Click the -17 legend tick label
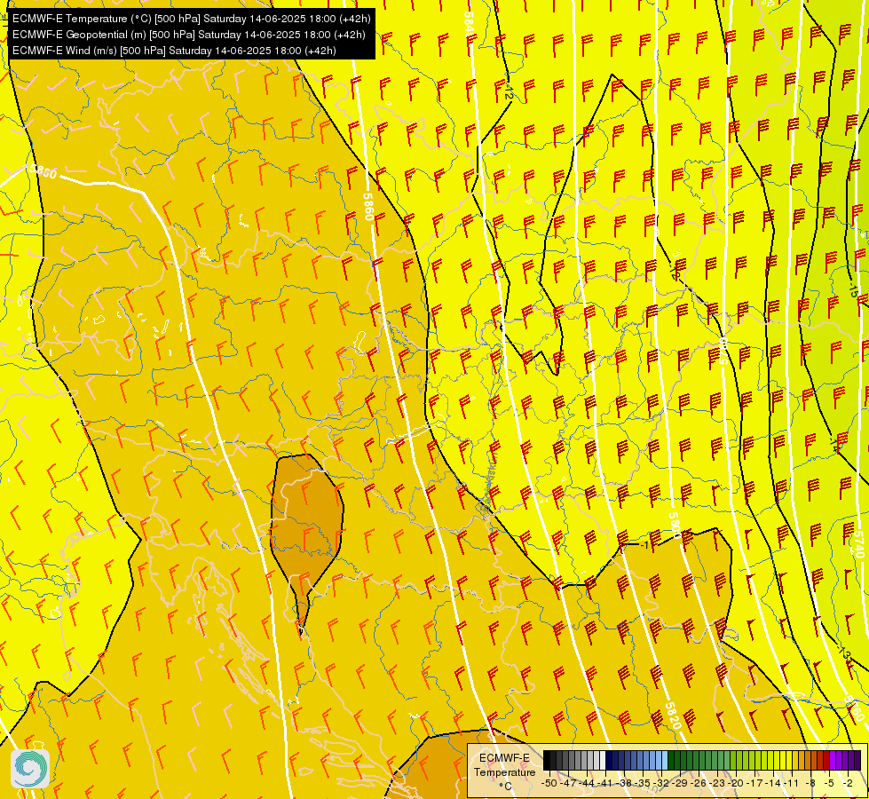This screenshot has width=869, height=799. 754,784
